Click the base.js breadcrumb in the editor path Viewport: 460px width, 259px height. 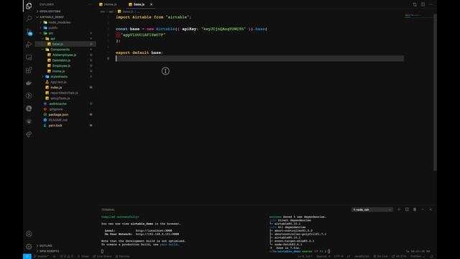(x=126, y=12)
